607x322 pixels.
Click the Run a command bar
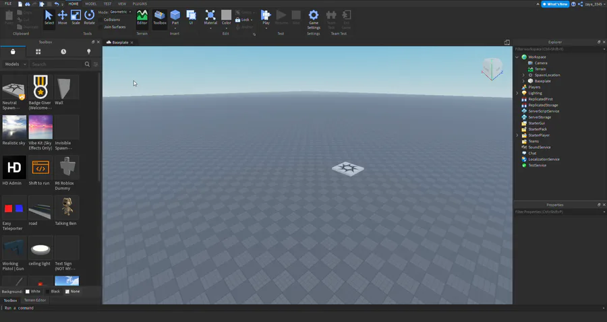tap(302, 308)
